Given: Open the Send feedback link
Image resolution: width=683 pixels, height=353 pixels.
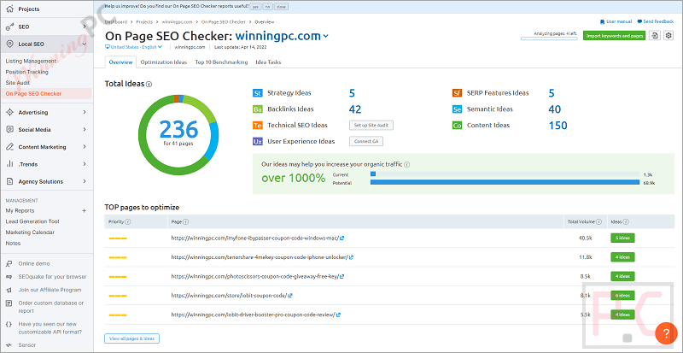Looking at the screenshot, I should [656, 21].
